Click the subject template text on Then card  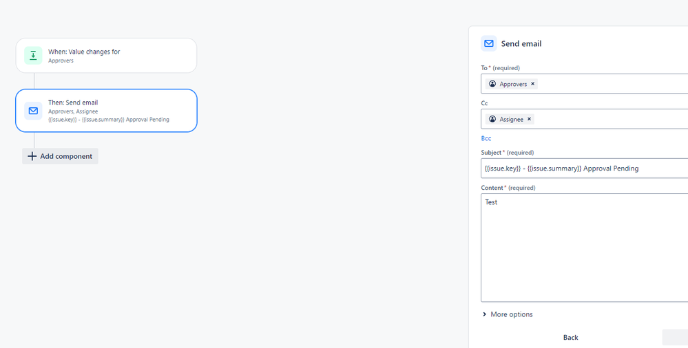(x=108, y=119)
